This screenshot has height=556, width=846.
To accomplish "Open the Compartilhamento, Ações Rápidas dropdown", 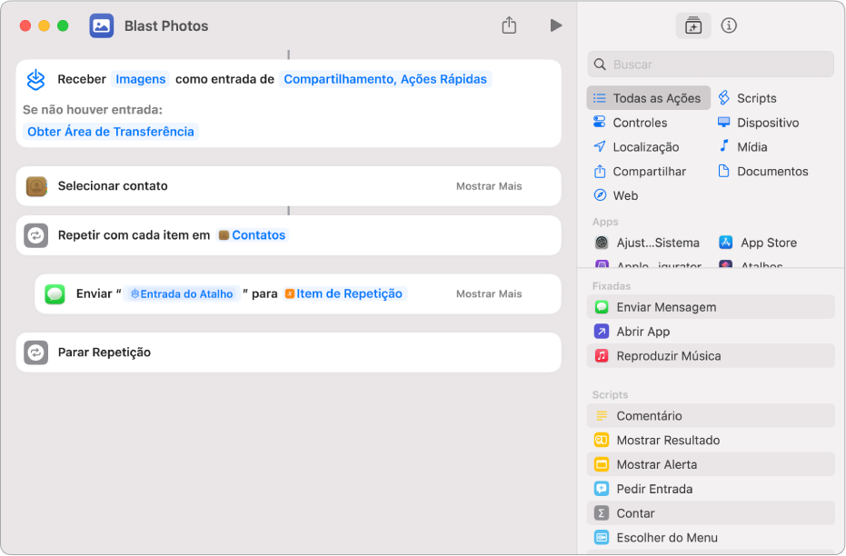I will (x=385, y=79).
